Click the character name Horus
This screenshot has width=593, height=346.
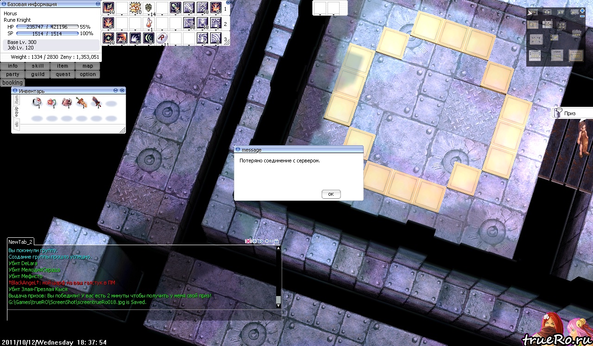10,13
